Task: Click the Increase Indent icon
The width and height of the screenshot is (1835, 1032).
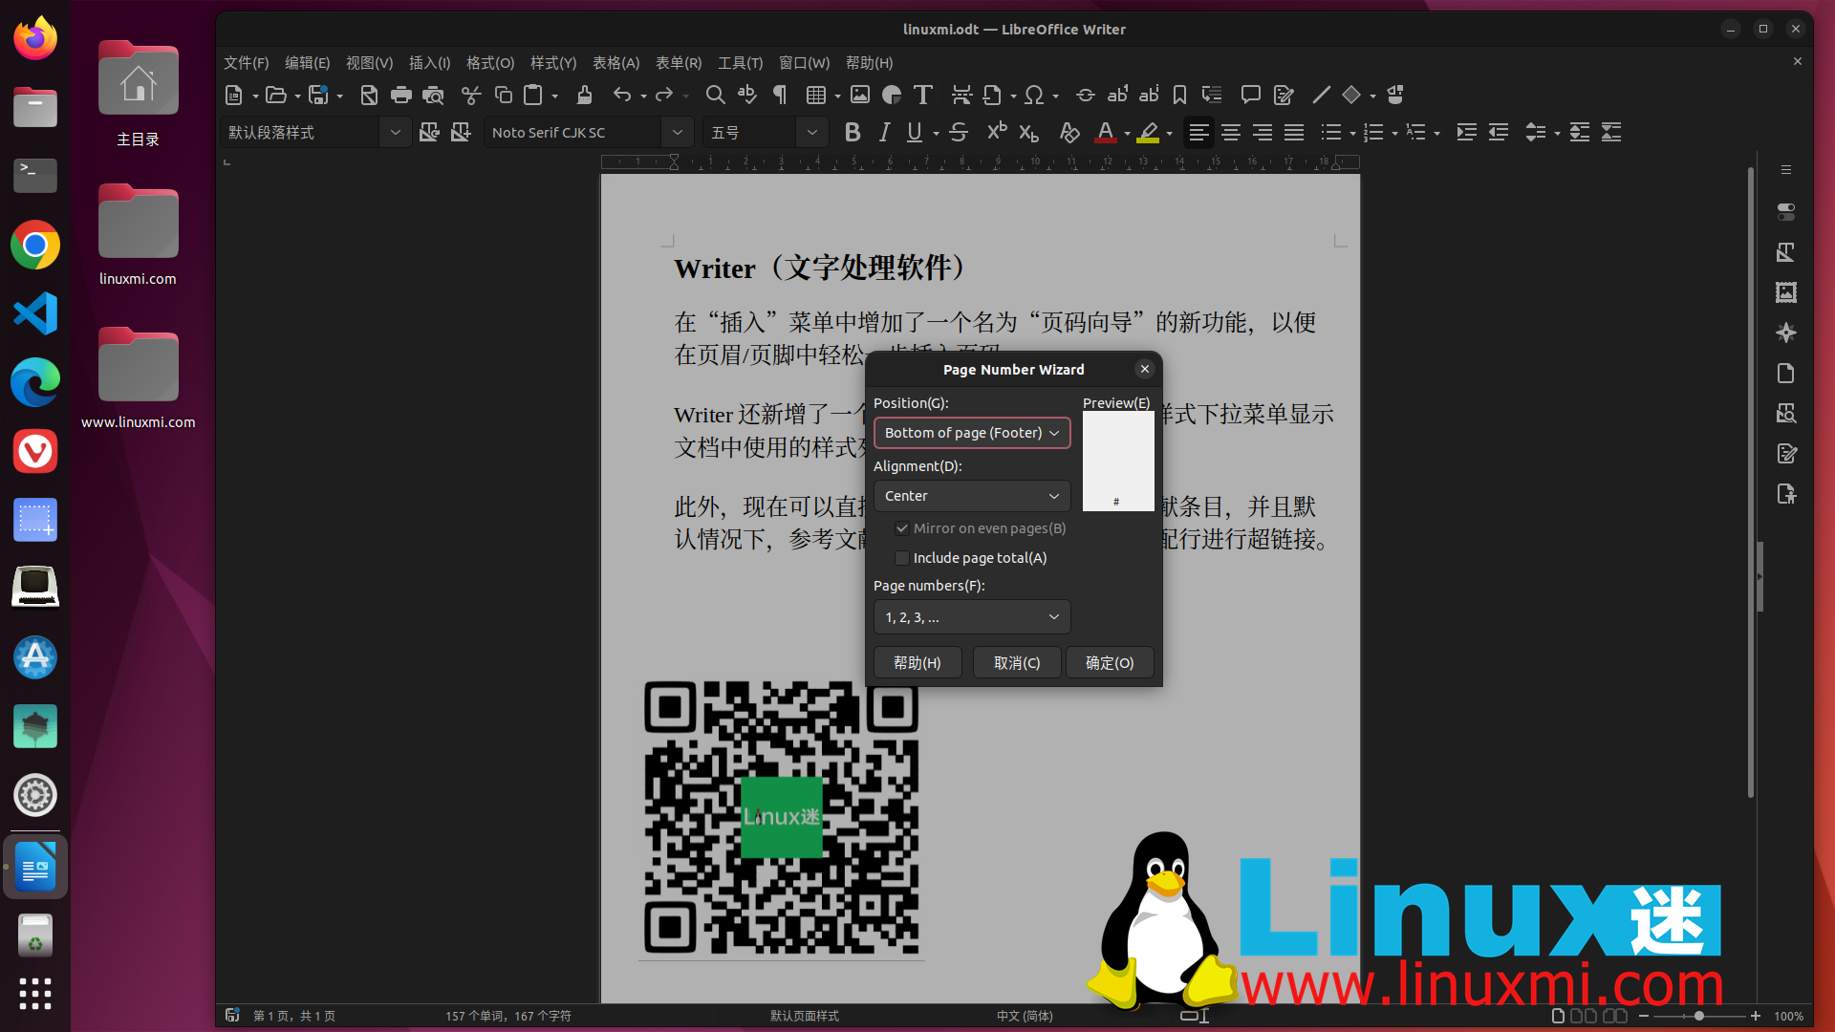Action: pyautogui.click(x=1466, y=132)
